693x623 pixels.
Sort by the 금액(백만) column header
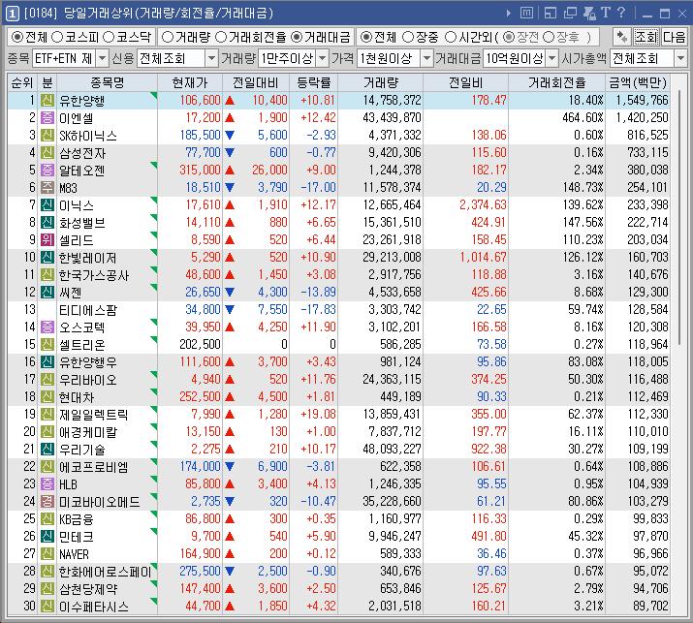coord(638,82)
